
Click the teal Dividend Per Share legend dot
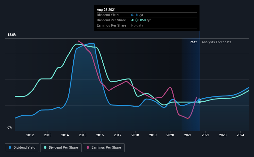pyautogui.click(x=45, y=147)
